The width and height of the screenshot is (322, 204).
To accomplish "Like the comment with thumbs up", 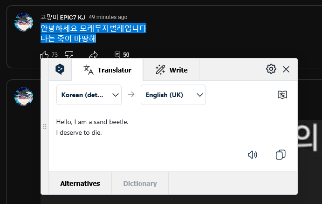I will [44, 55].
